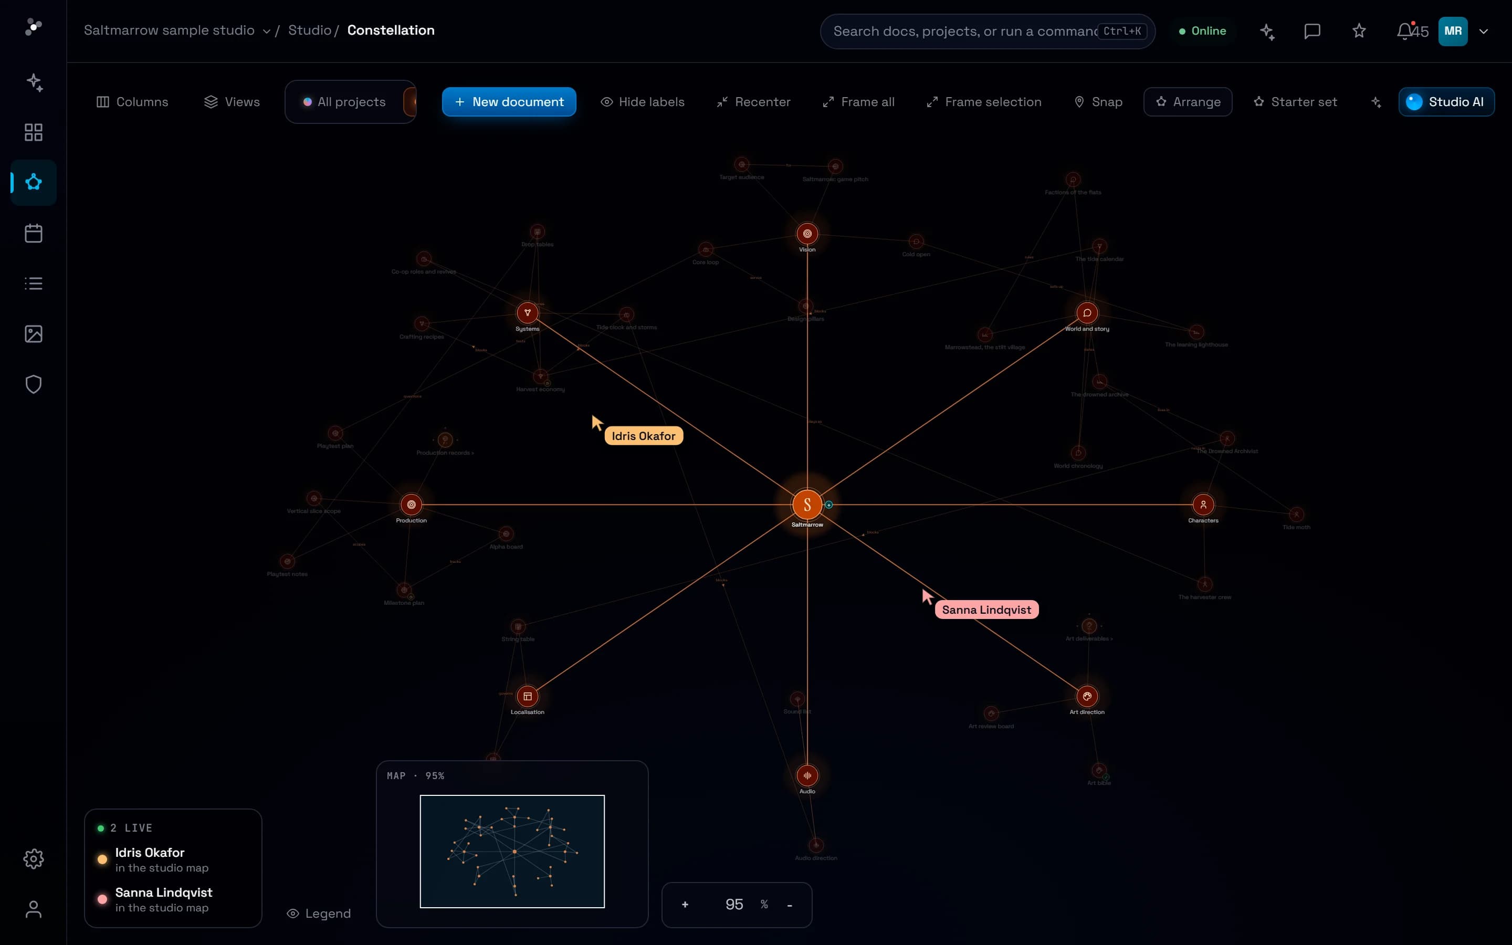
Task: Select the Alpha board node
Action: point(506,534)
